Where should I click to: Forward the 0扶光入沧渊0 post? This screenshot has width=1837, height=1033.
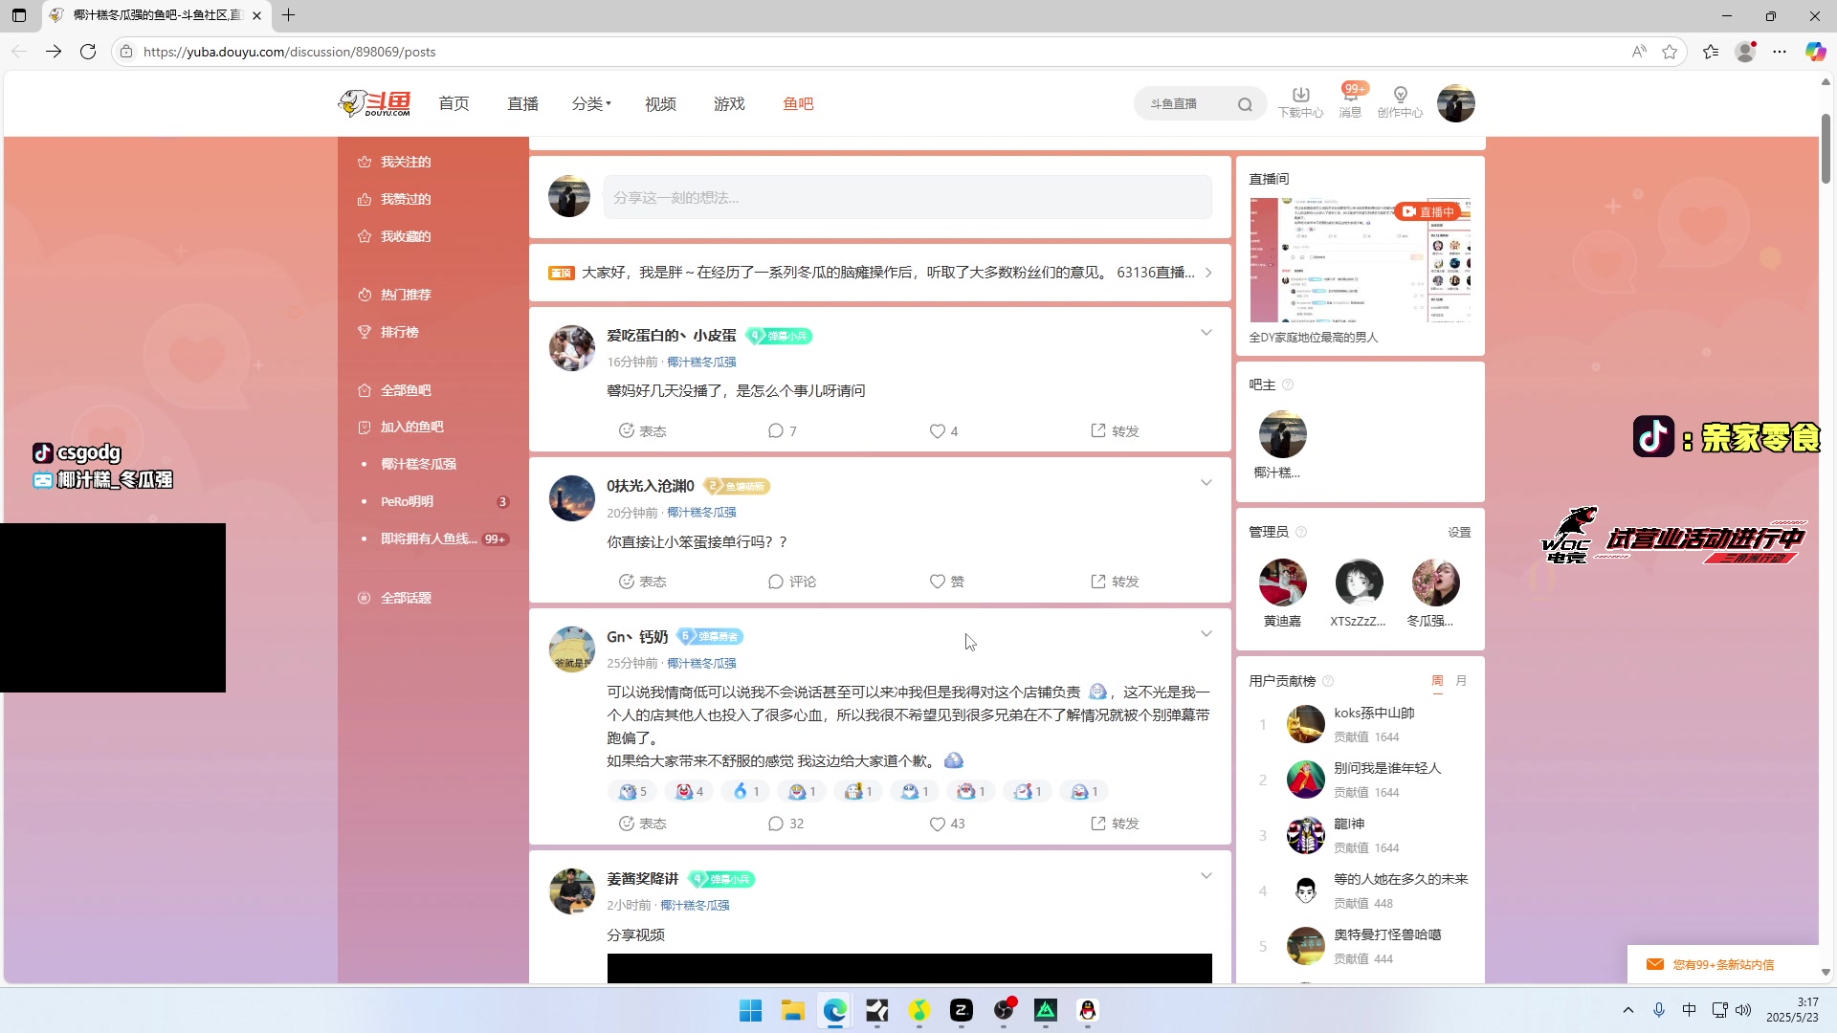(x=1115, y=582)
